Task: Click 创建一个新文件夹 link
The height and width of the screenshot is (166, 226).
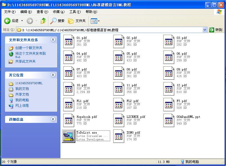Action: 29,48
